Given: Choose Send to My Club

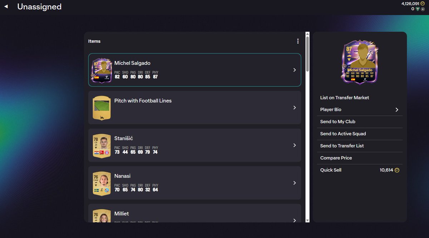Looking at the screenshot, I should pos(360,122).
